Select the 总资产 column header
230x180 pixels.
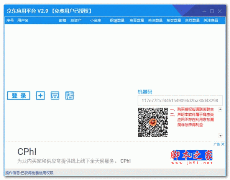76,20
